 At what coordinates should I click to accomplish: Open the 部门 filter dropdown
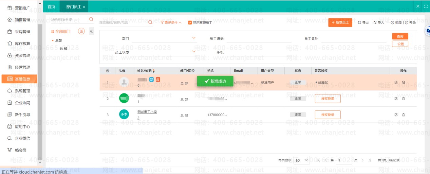tap(194, 38)
